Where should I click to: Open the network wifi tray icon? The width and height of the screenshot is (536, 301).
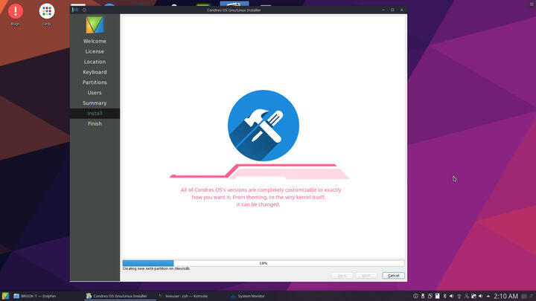click(459, 296)
